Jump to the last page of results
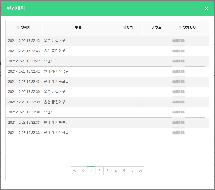The width and height of the screenshot is (215, 190). point(140,171)
